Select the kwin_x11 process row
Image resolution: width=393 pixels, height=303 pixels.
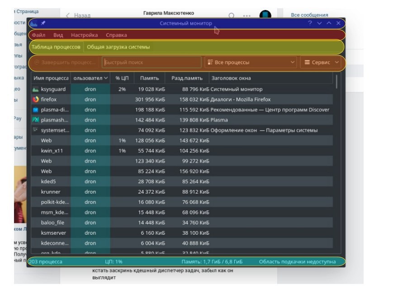(182, 151)
